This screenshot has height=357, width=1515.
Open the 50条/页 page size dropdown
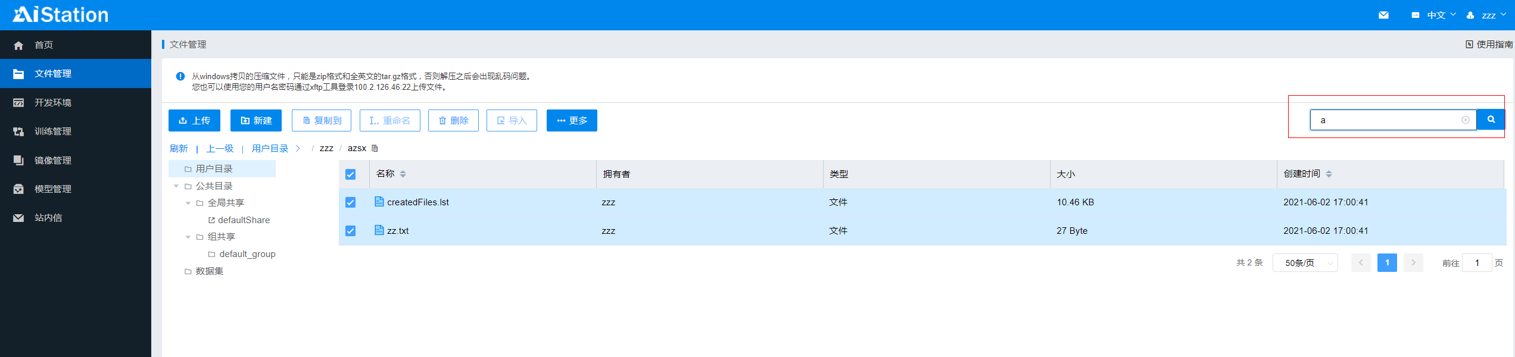(1305, 263)
